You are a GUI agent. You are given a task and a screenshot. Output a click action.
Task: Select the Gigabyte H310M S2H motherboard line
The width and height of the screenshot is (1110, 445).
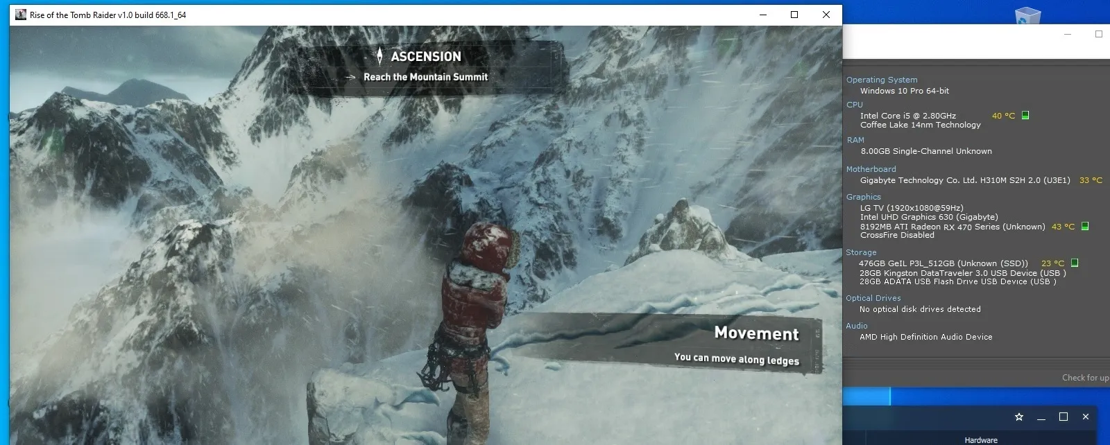(965, 180)
